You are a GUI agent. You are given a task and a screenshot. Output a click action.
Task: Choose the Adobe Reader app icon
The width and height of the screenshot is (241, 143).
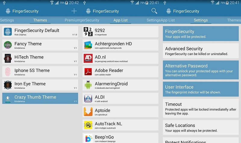[88, 71]
